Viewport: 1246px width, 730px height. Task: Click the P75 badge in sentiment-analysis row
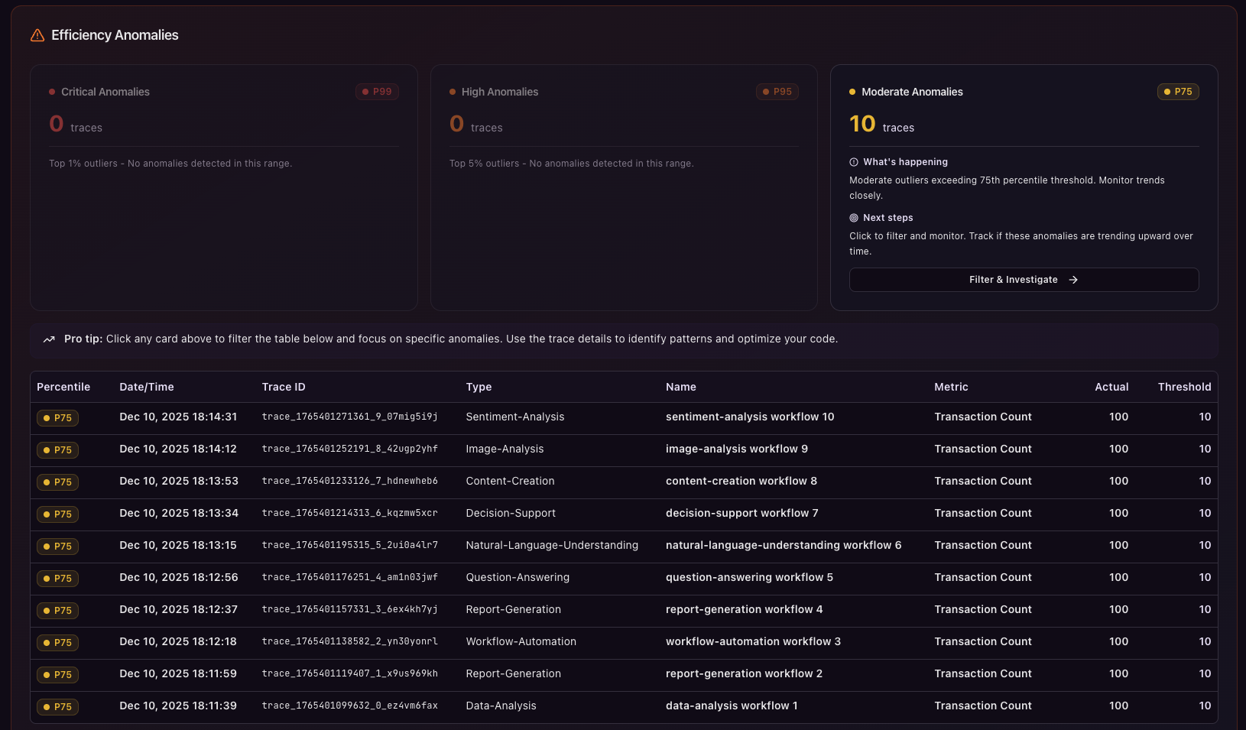point(57,418)
